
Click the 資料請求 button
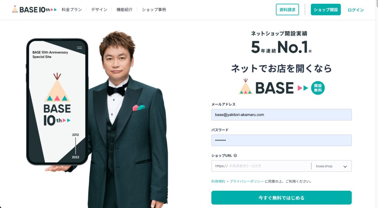[287, 10]
